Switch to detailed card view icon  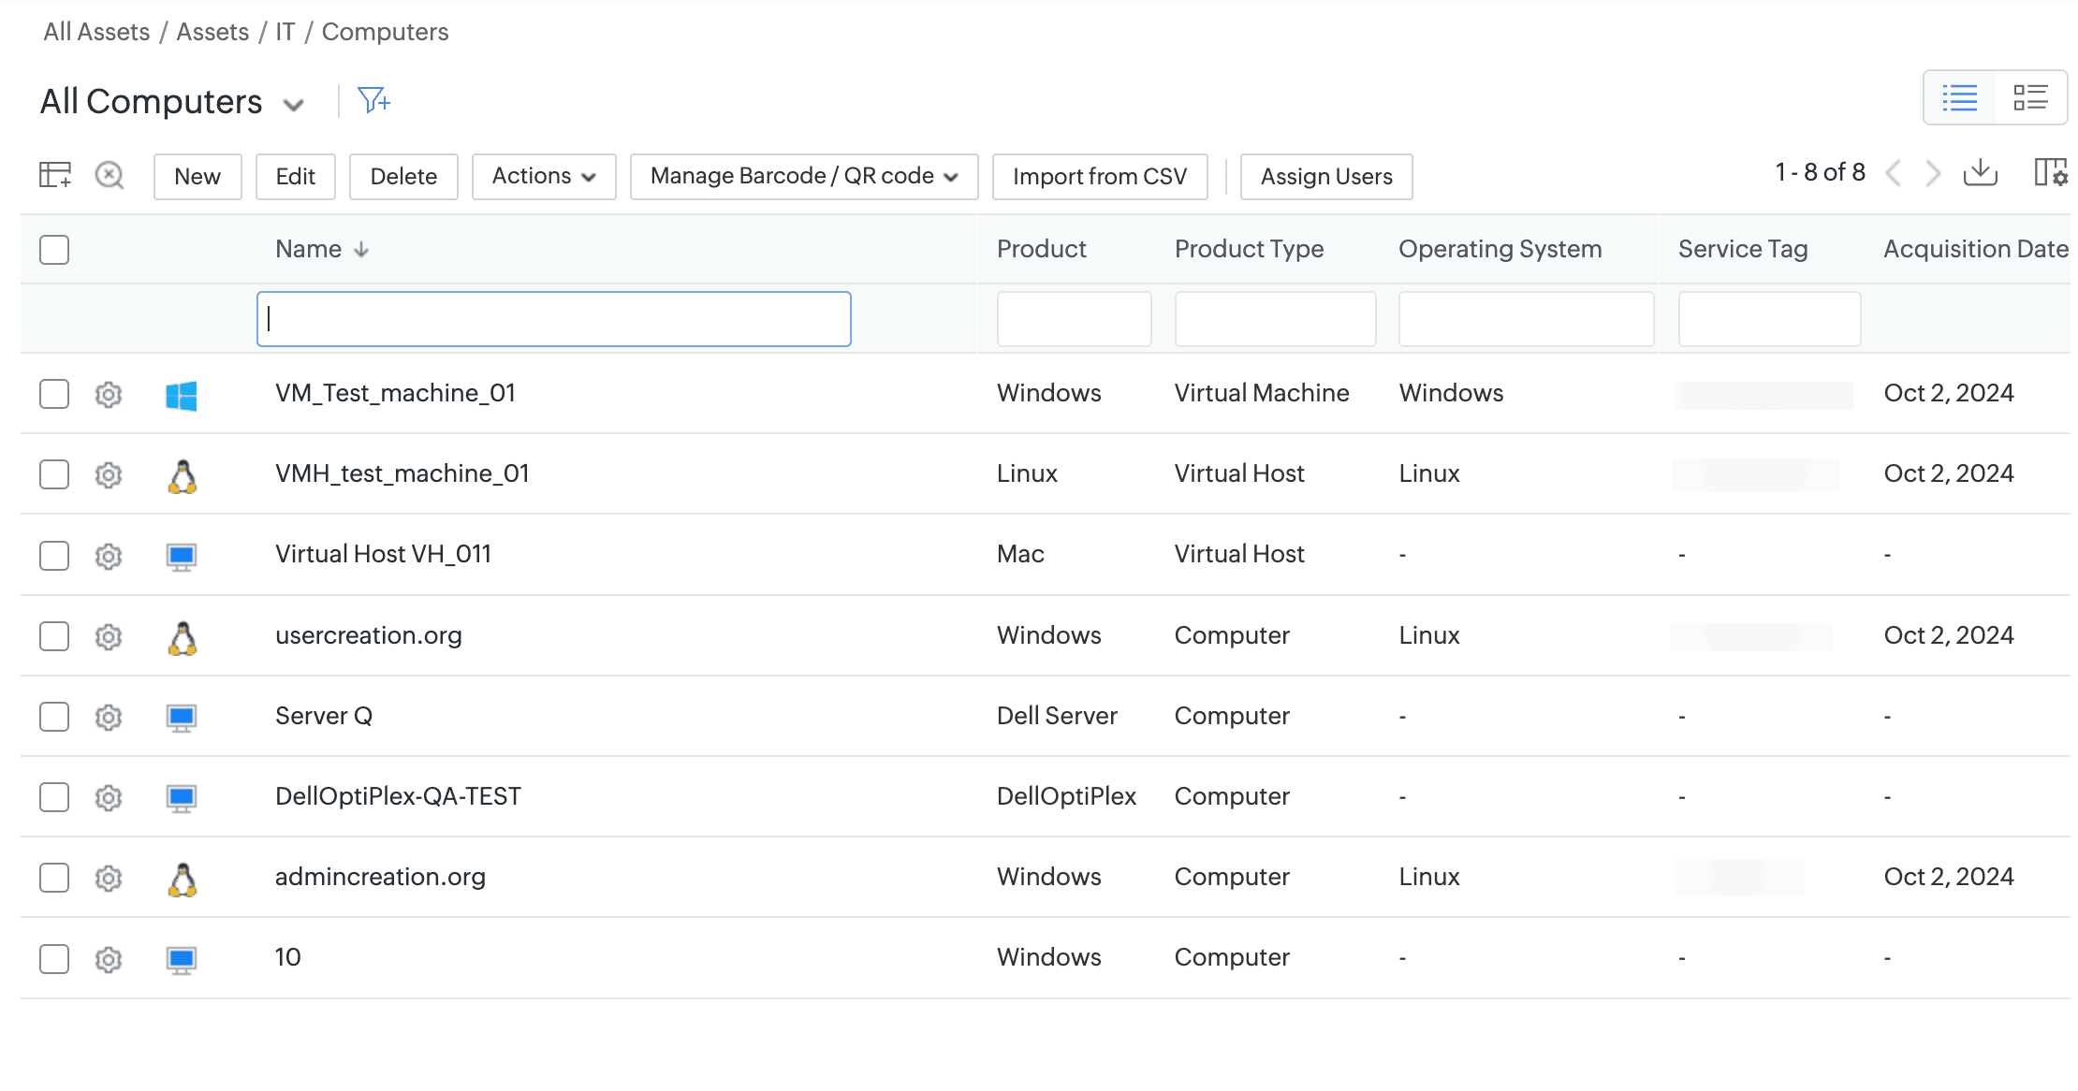pyautogui.click(x=2029, y=97)
